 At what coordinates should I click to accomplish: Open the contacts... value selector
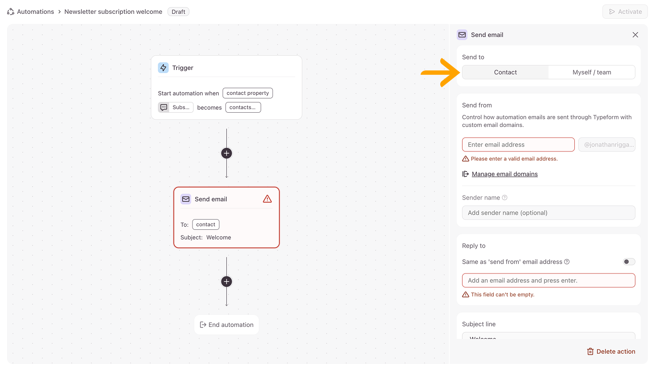(x=243, y=107)
